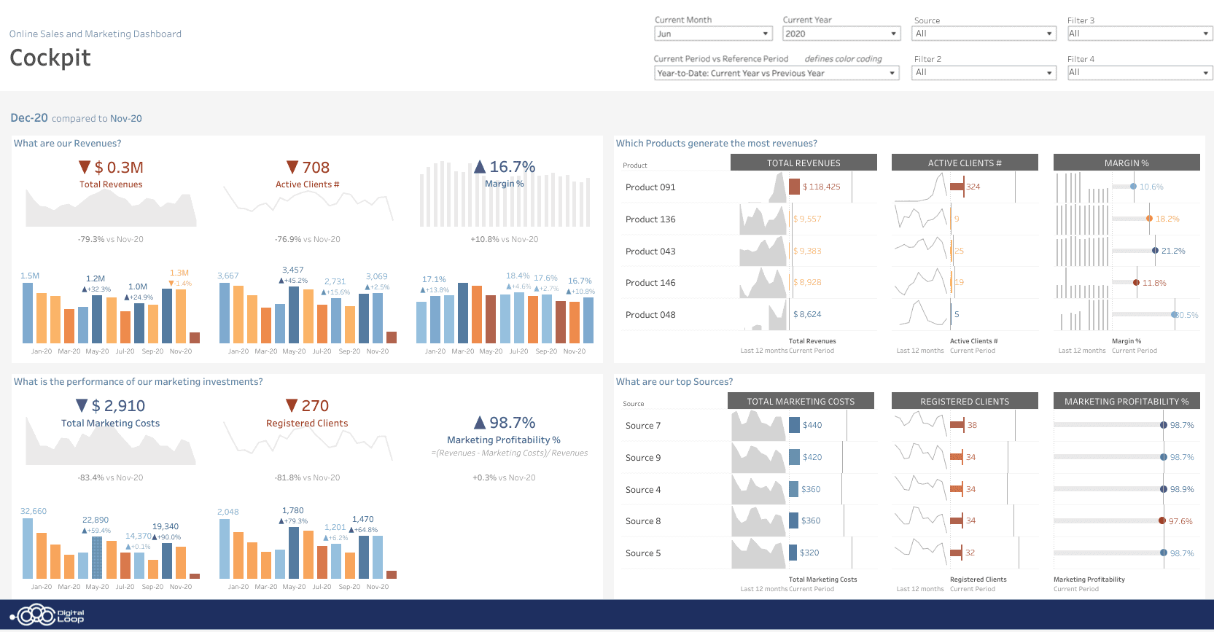Click the Active Clients sparkline line chart

point(308,203)
